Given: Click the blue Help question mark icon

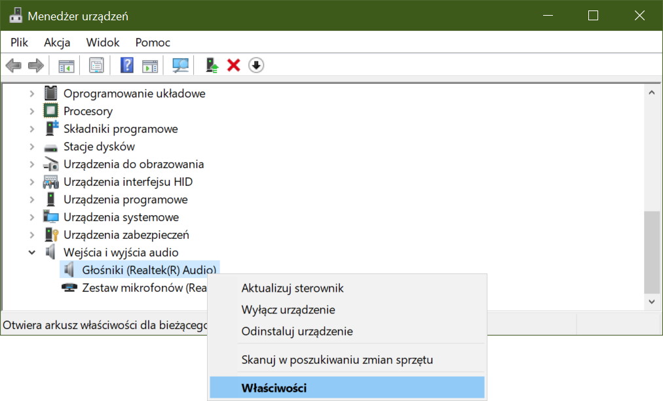Looking at the screenshot, I should 127,65.
